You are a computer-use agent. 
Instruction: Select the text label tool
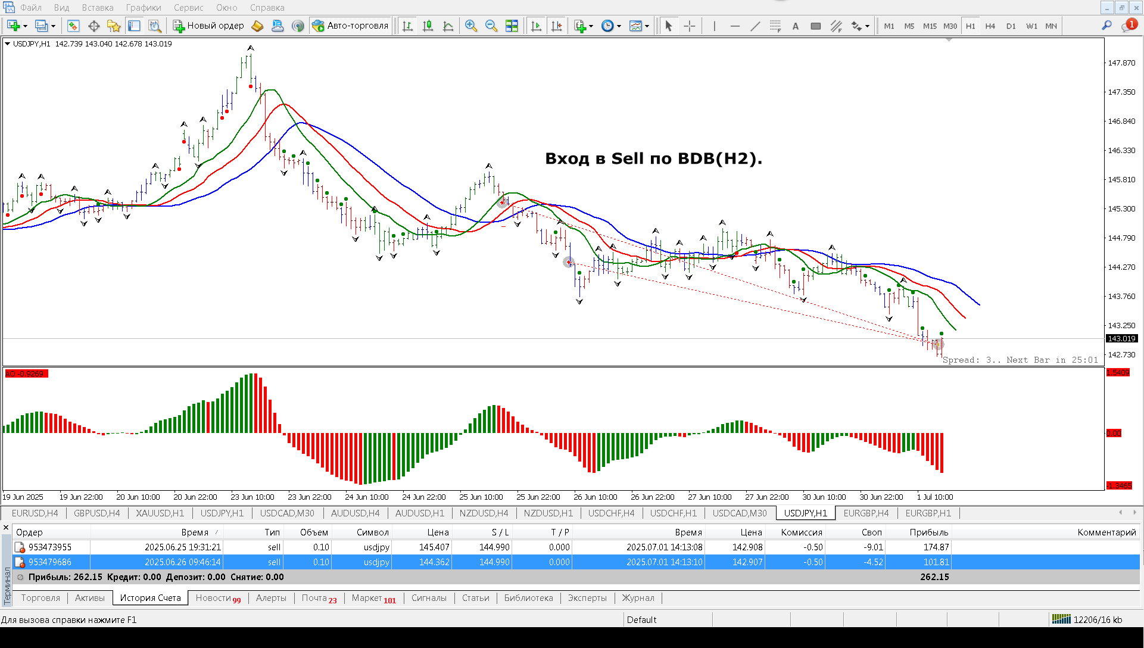tap(795, 26)
